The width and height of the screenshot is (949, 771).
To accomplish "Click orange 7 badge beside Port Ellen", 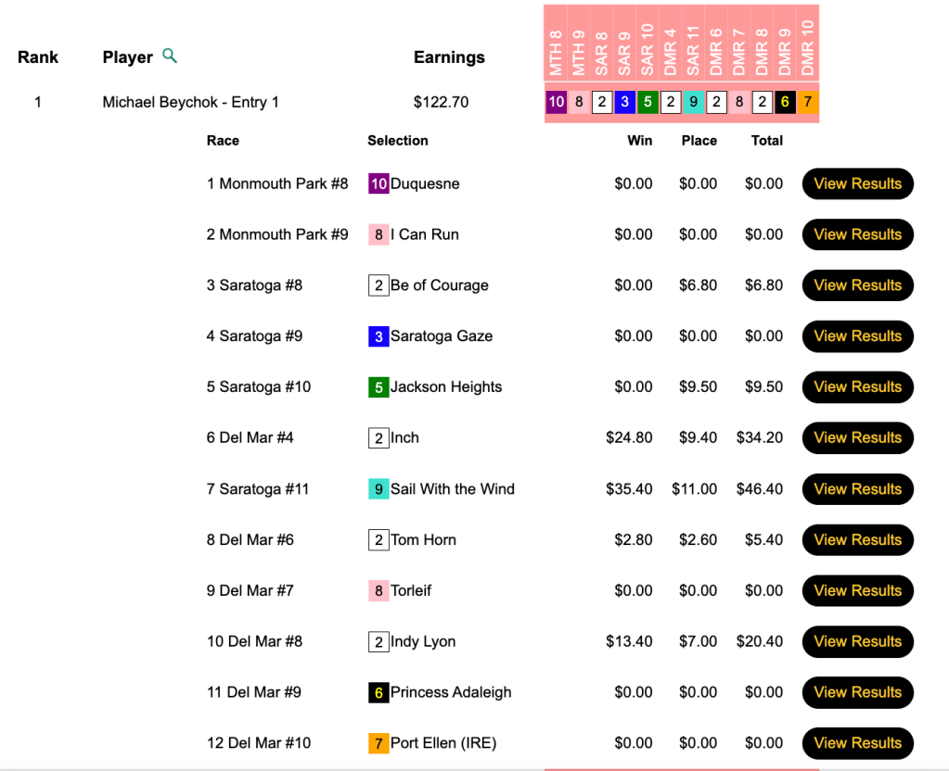I will 378,743.
